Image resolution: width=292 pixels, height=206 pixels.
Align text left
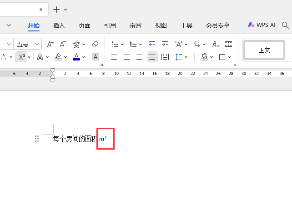(x=114, y=57)
